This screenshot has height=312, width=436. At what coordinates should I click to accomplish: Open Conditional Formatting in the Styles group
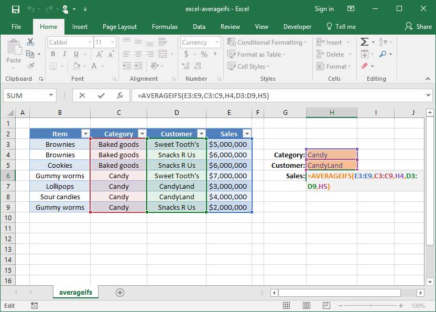267,42
